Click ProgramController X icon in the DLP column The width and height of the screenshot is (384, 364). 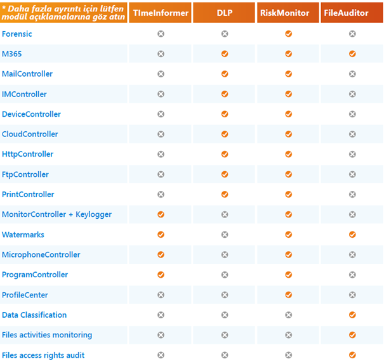click(225, 275)
